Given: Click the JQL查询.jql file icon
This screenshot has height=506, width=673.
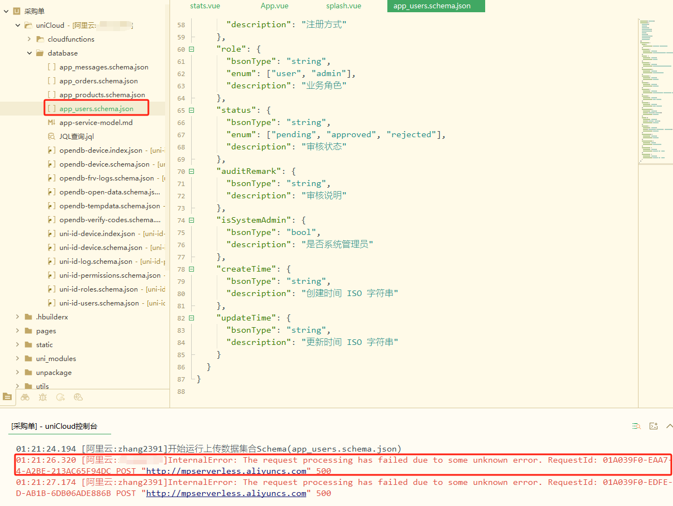Looking at the screenshot, I should click(x=51, y=136).
